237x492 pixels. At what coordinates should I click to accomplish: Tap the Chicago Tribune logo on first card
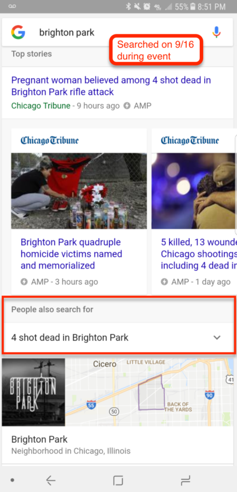pos(50,140)
